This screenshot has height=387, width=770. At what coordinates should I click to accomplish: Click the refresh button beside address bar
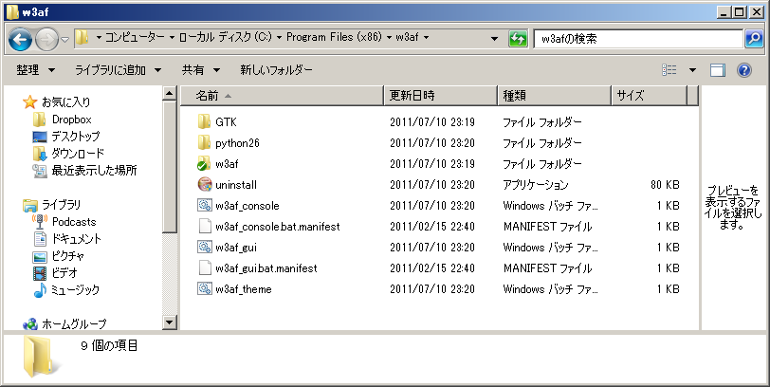pos(518,39)
